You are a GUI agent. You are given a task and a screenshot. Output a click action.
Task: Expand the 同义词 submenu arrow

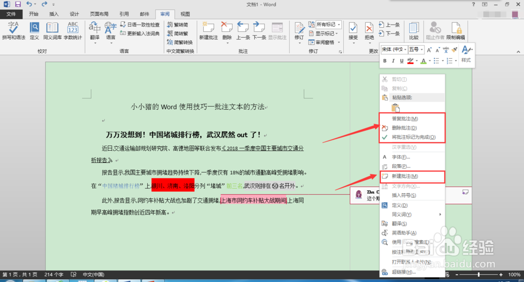tap(440, 215)
